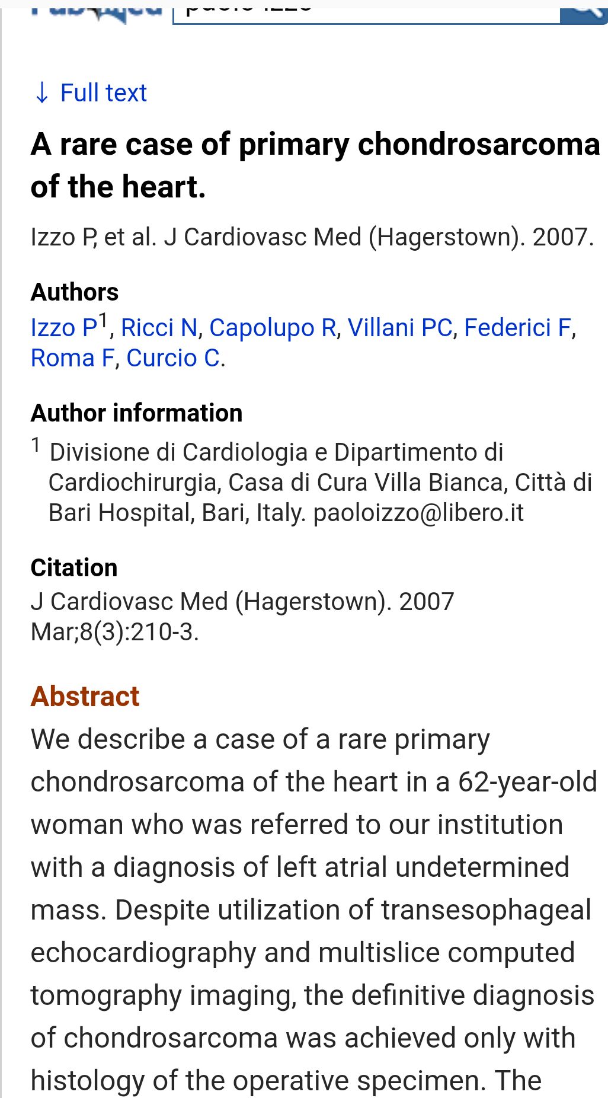The image size is (608, 1098).
Task: Open author Roma F link
Action: click(72, 358)
